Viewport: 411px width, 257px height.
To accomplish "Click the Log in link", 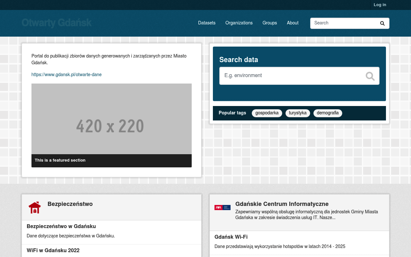I will 380,5.
